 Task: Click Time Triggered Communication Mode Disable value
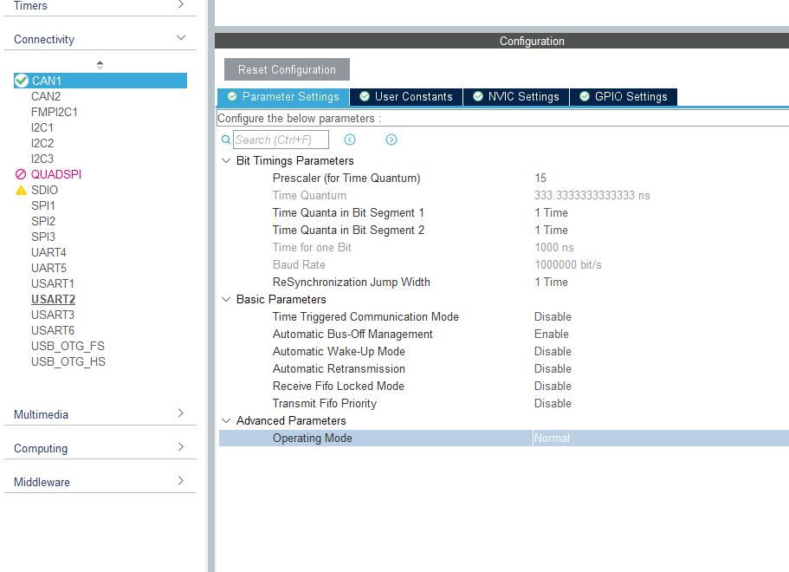click(x=553, y=316)
